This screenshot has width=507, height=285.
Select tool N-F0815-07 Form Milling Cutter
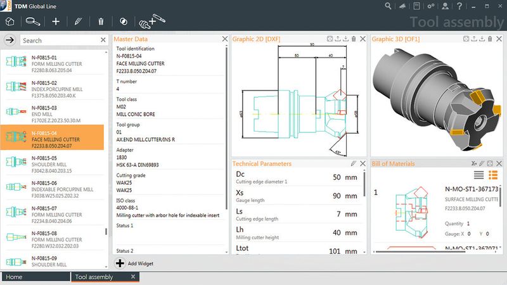click(52, 214)
